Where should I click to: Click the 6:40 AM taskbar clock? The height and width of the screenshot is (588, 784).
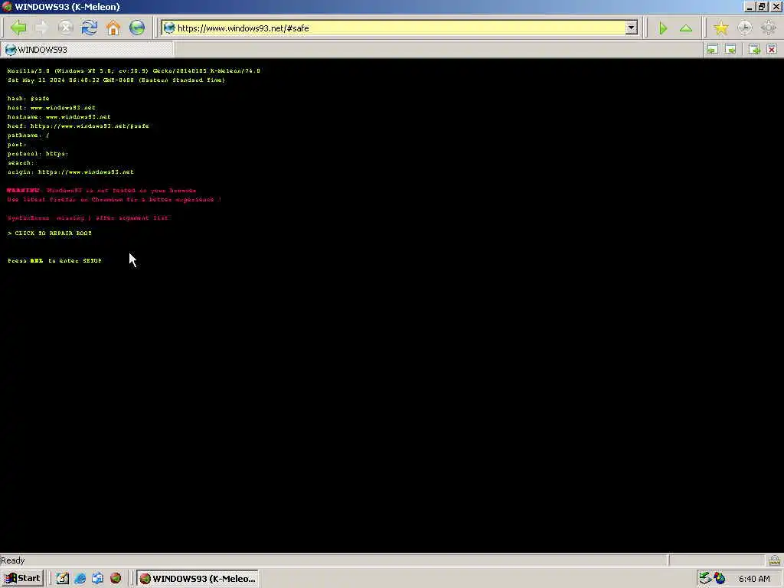[754, 579]
